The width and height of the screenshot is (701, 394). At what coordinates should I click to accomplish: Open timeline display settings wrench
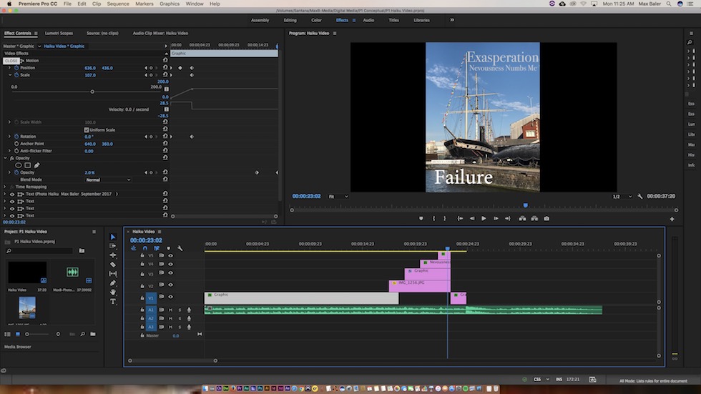pyautogui.click(x=180, y=248)
